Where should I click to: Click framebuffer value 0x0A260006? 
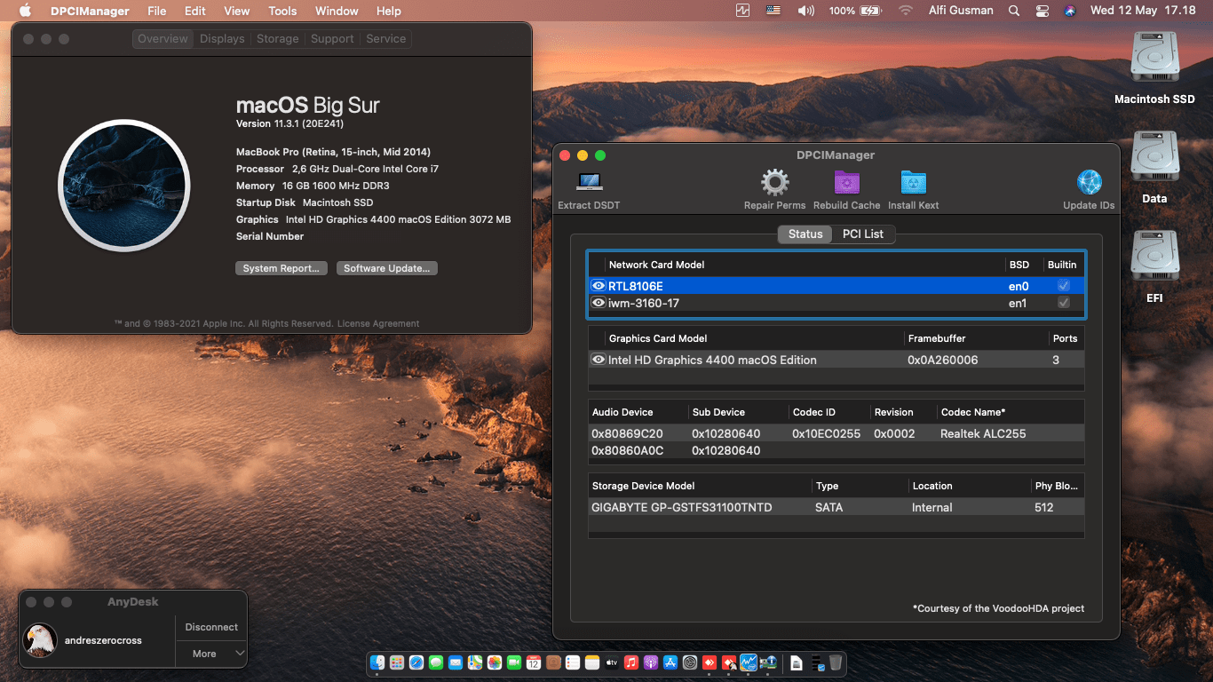point(942,360)
